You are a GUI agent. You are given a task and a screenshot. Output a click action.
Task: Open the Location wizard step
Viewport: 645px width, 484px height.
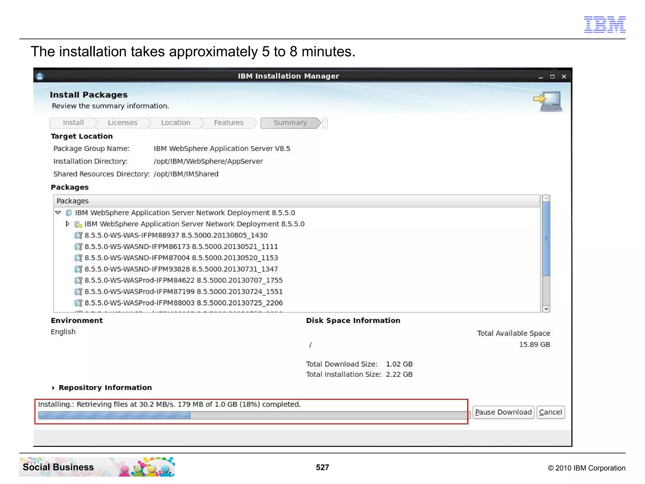[x=176, y=123]
